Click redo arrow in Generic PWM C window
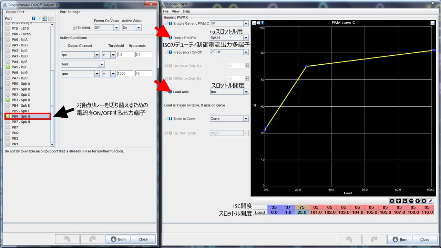 click(374, 240)
